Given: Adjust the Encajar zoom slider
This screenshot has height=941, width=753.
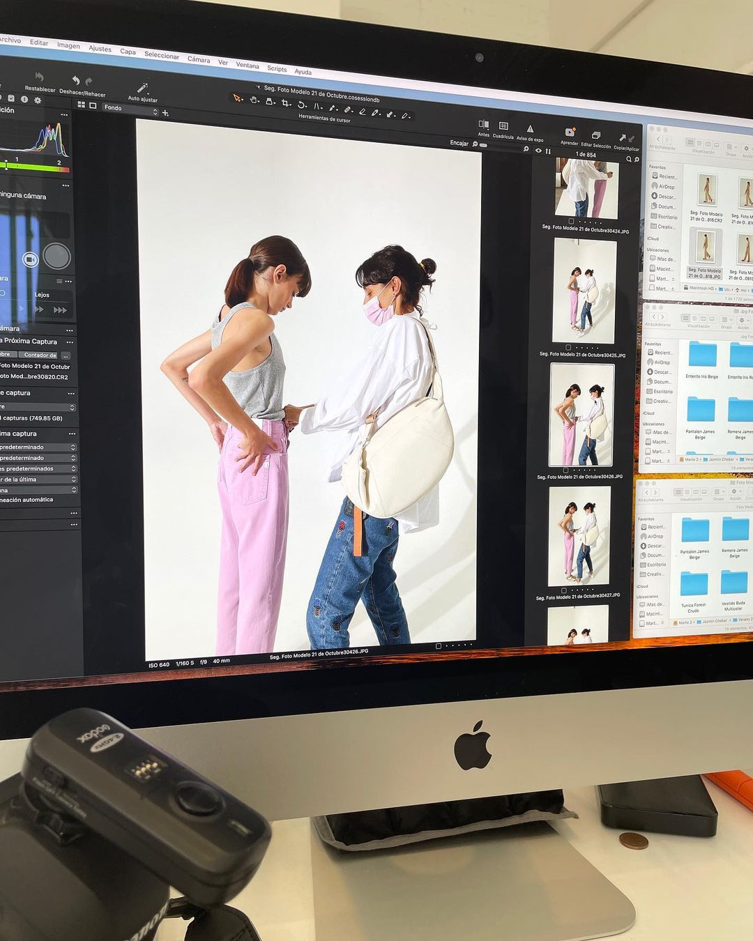Looking at the screenshot, I should click(482, 145).
